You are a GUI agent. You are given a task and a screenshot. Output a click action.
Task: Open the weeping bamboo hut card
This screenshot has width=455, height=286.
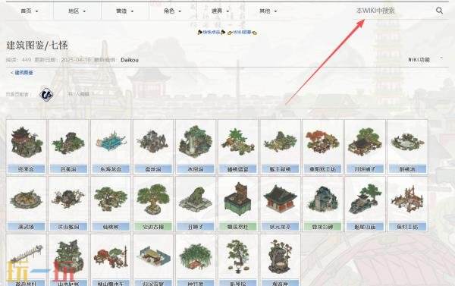point(196,260)
